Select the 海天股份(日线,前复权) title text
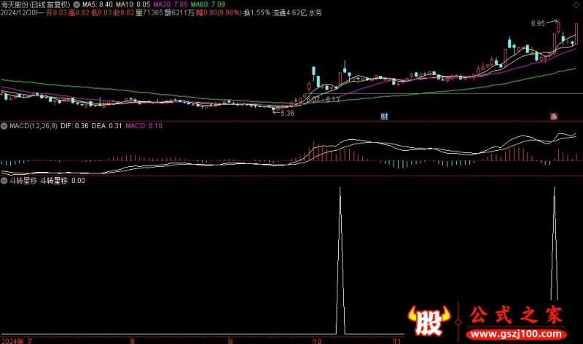Screen dimensions: 583x344 (35, 5)
